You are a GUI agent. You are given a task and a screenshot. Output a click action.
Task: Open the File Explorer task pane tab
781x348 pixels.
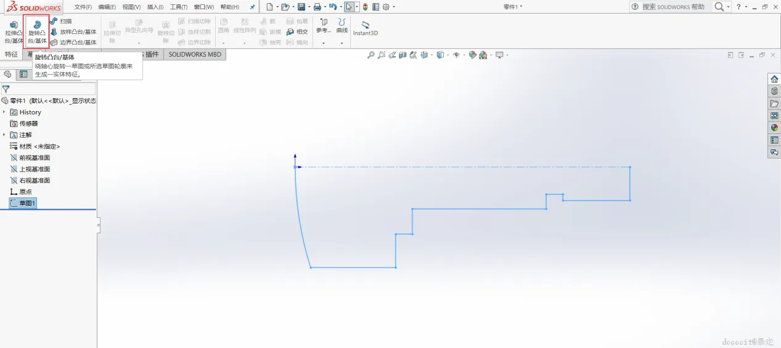774,103
